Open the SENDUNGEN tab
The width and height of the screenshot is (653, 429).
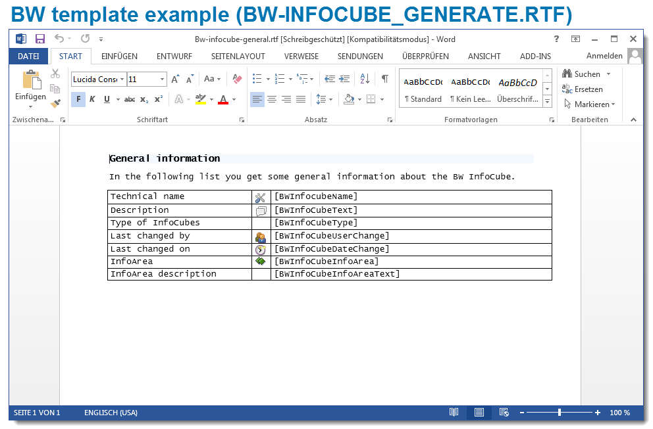tap(360, 56)
